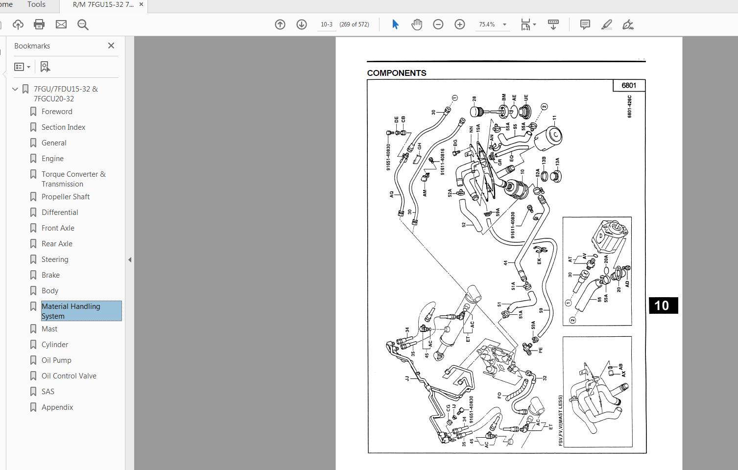The height and width of the screenshot is (470, 738).
Task: Select the Front Axle bookmark
Action: [58, 228]
